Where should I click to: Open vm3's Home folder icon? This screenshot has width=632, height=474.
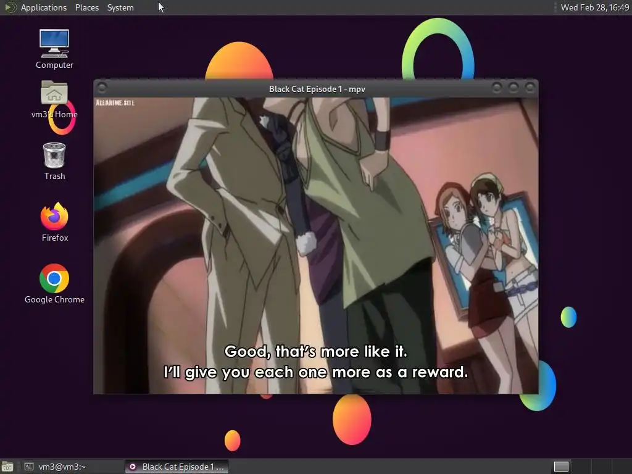(54, 99)
